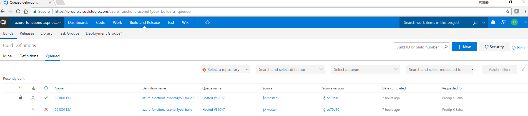Open the Select a repository dropdown

pyautogui.click(x=225, y=69)
